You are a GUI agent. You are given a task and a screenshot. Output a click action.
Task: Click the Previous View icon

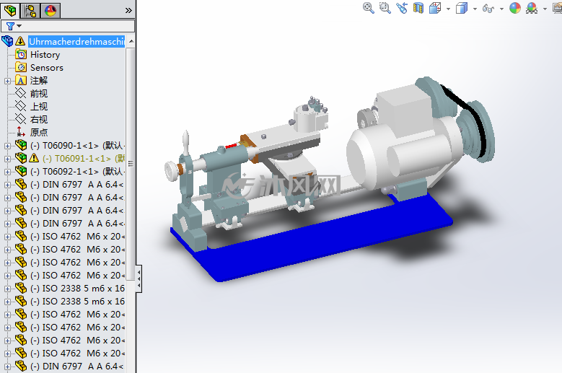(x=402, y=7)
